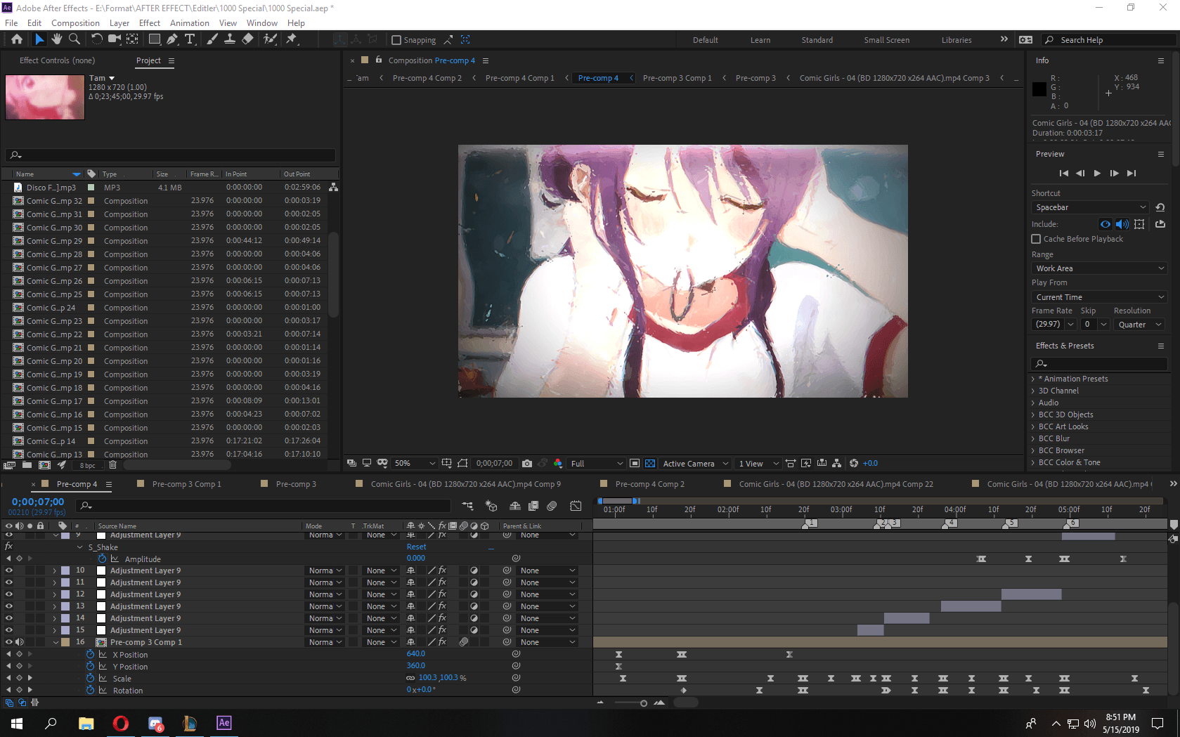Play the preview with Play button
The height and width of the screenshot is (737, 1180).
pos(1097,173)
